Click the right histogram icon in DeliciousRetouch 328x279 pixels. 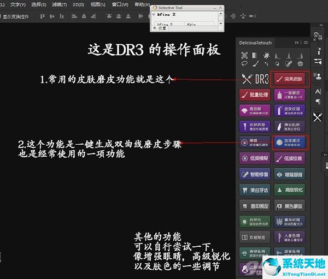pos(300,55)
